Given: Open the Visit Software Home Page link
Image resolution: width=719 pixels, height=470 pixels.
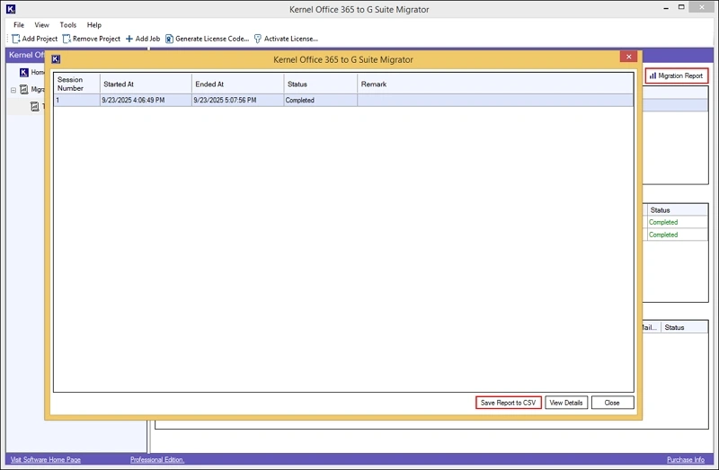Looking at the screenshot, I should [46, 460].
